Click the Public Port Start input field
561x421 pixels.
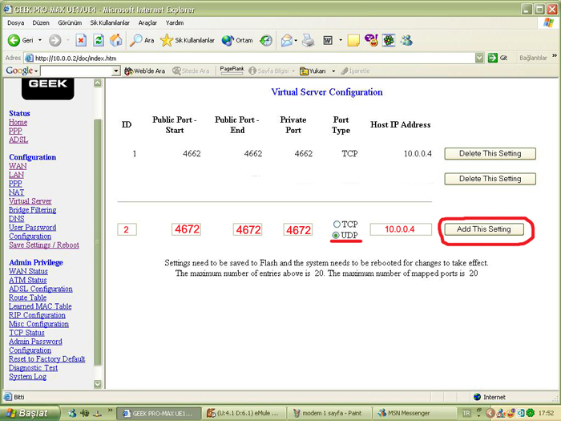tap(186, 229)
